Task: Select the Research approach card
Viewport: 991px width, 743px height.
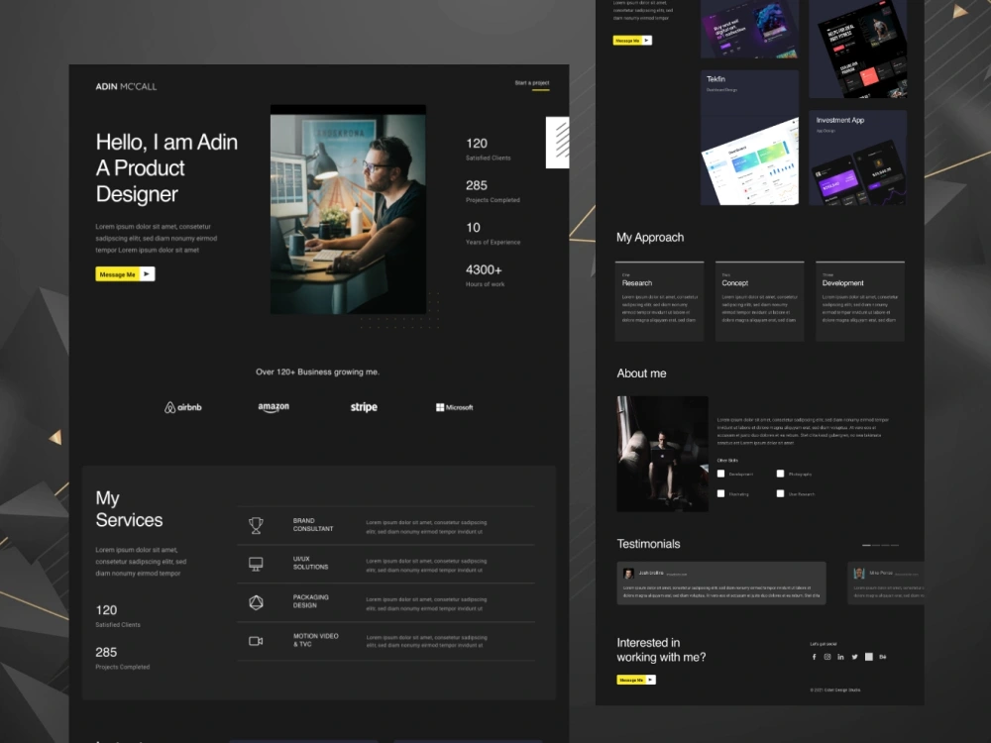Action: pyautogui.click(x=659, y=301)
